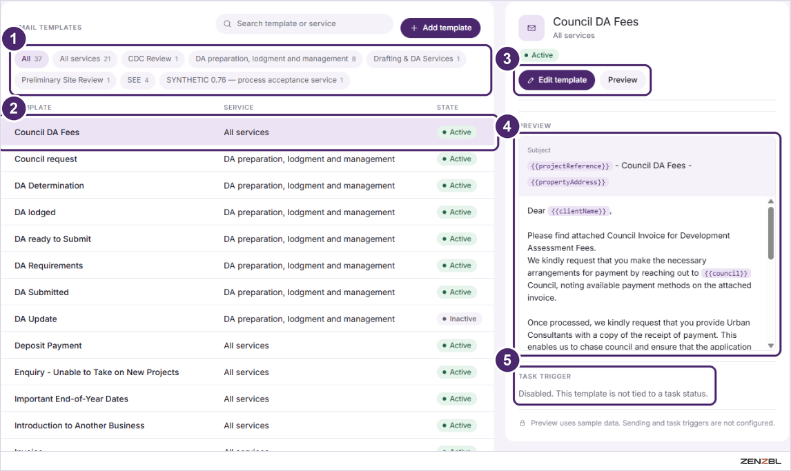
Task: Filter by Drafting & DA Services chip
Action: pos(416,59)
